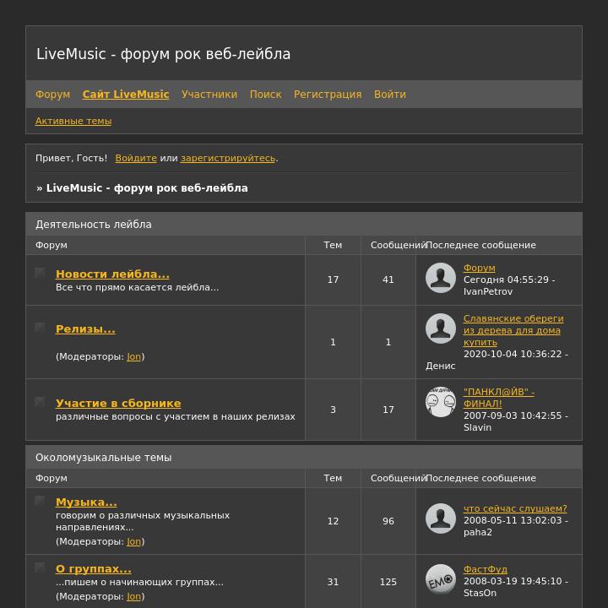Go to Участники in navigation bar
The width and height of the screenshot is (608, 608).
[209, 95]
